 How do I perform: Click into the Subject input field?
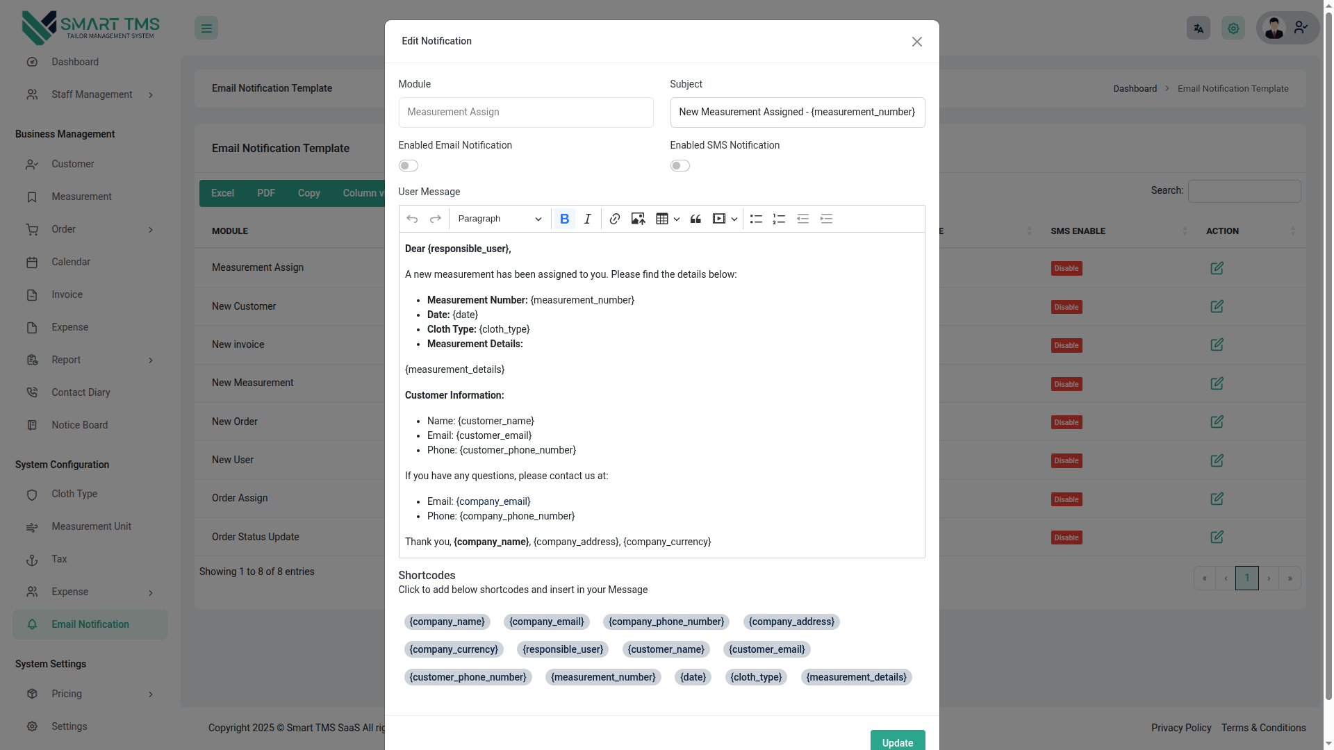pos(797,112)
